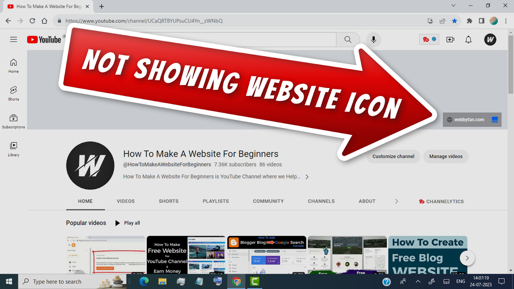Click the address bar URL
Viewport: 514px width, 289px height.
144,21
